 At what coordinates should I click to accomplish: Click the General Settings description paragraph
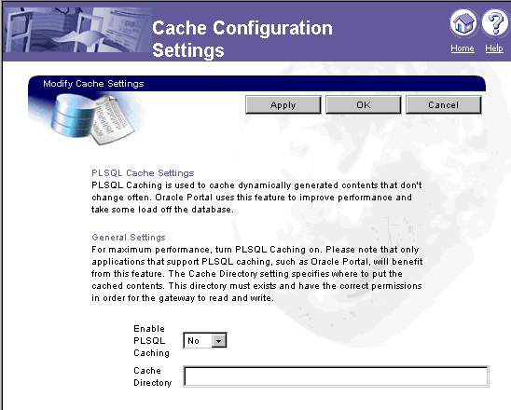point(256,274)
